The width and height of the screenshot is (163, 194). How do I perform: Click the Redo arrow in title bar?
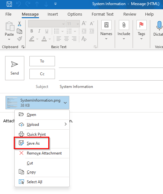coord(28,4)
